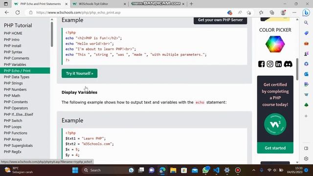The height and width of the screenshot is (176, 313).
Task: Open the W3Schools Instagram icon
Action: click(270, 64)
